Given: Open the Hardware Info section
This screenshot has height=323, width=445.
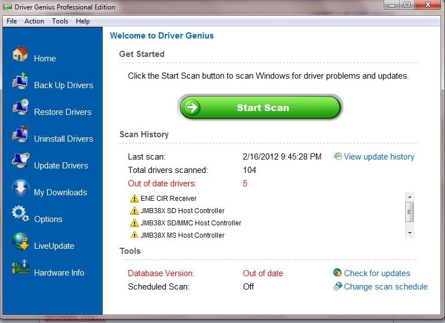Looking at the screenshot, I should click(59, 273).
